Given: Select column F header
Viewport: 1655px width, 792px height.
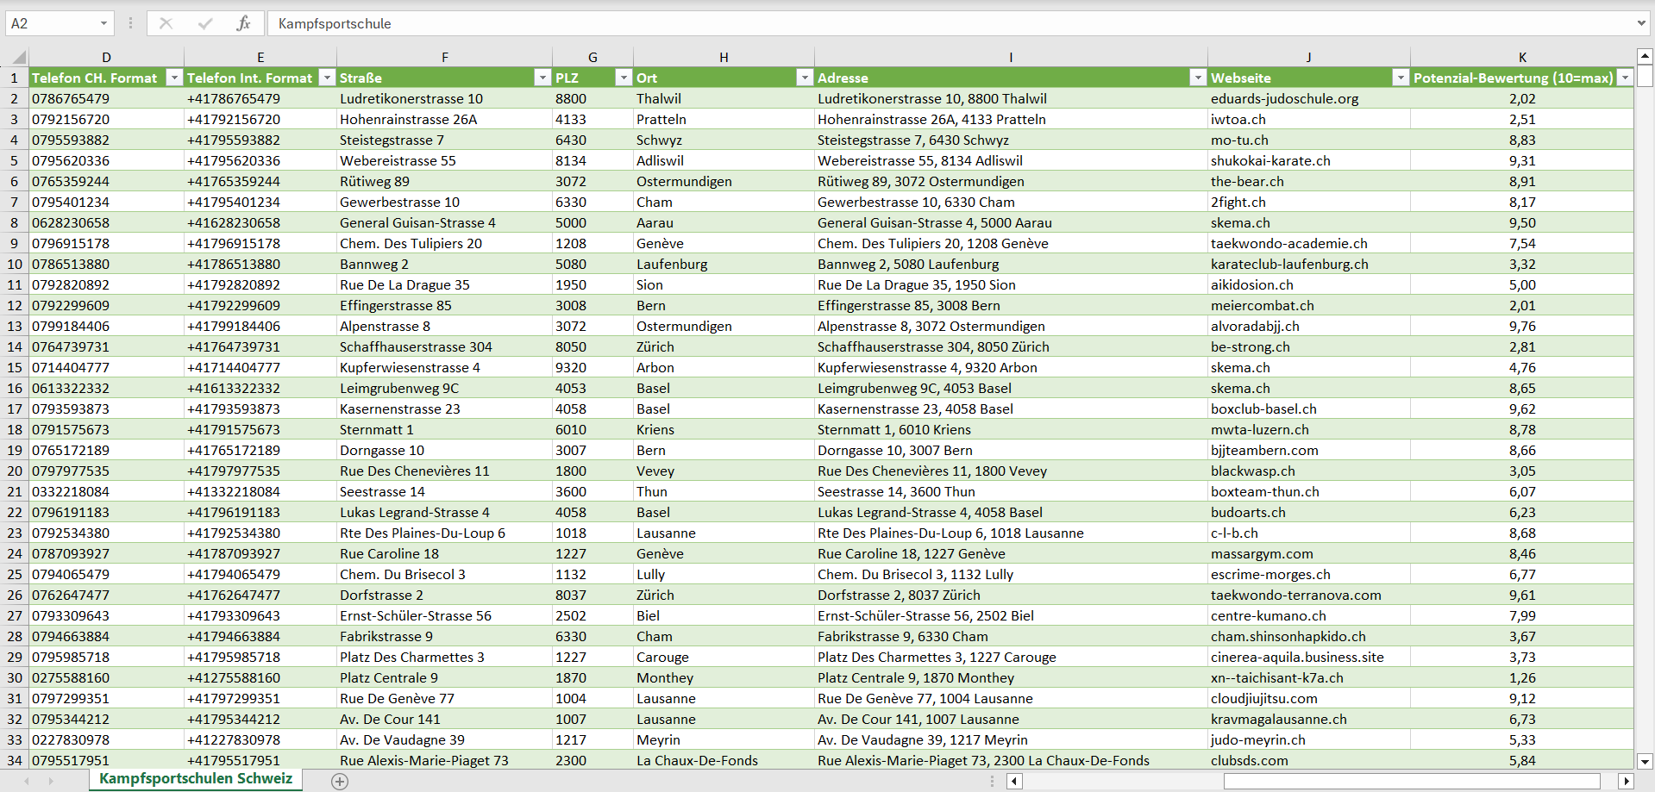Looking at the screenshot, I should click(x=445, y=58).
